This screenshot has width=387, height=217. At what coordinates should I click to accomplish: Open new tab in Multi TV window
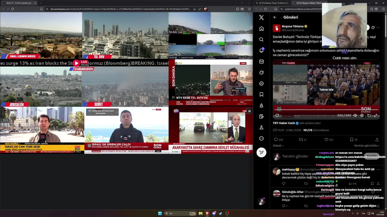tap(41, 3)
